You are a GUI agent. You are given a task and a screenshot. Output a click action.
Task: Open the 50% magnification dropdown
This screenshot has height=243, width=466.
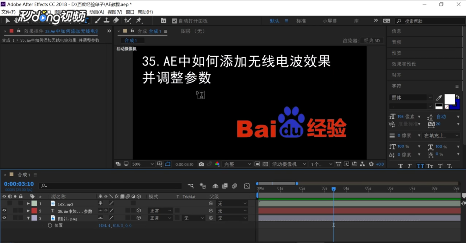(x=143, y=164)
